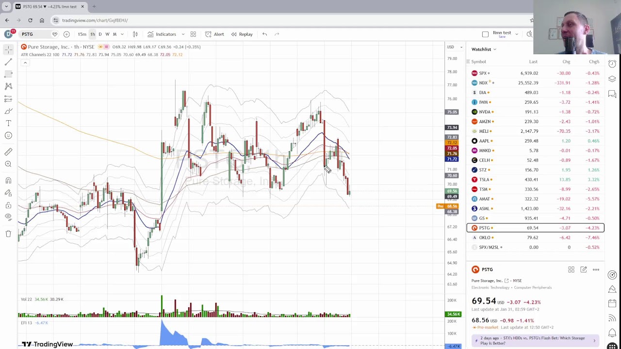Select the 15m timeframe
Image resolution: width=621 pixels, height=349 pixels.
pos(82,34)
